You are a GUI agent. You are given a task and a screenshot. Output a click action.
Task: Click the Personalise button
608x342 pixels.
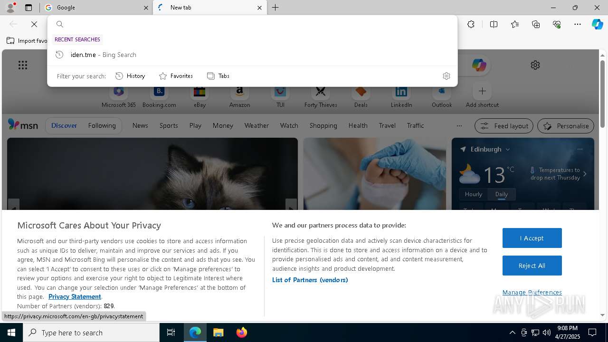pyautogui.click(x=565, y=126)
